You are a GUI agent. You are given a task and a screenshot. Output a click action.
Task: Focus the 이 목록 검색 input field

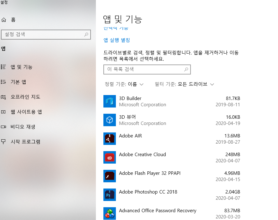tap(147, 69)
